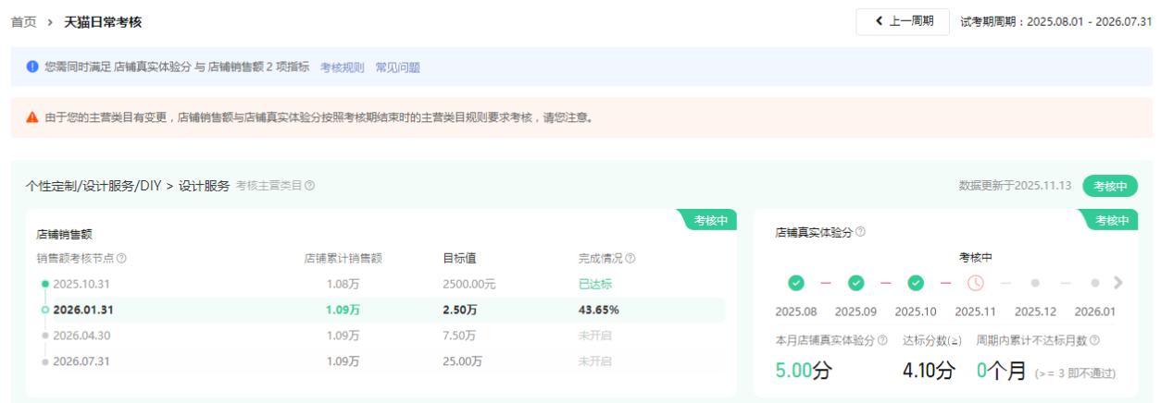Click help icon beside 周期内累计不达标月数
The height and width of the screenshot is (403, 1161).
[x=1094, y=341]
